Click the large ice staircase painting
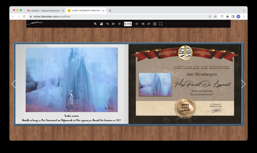 tap(72, 80)
